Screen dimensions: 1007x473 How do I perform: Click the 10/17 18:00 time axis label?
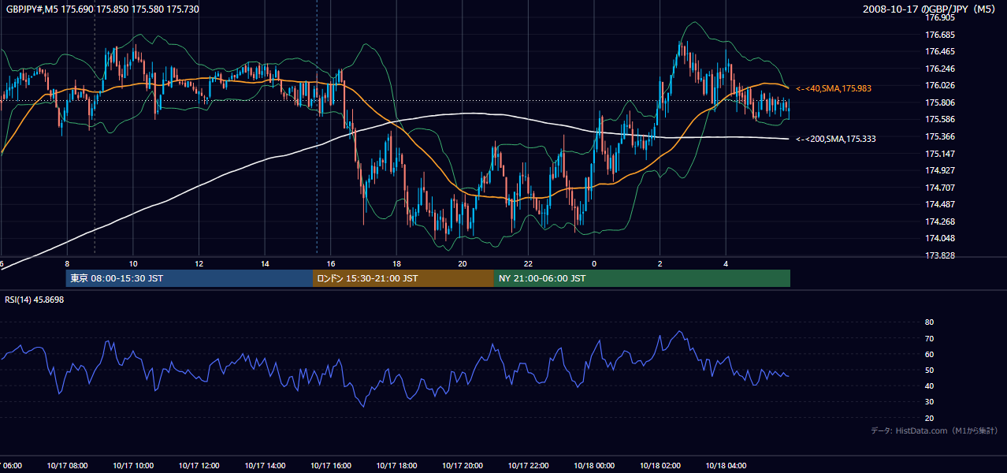click(x=396, y=466)
